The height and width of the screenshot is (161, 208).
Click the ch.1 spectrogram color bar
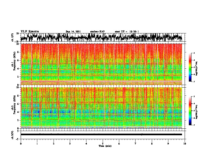[190, 67]
